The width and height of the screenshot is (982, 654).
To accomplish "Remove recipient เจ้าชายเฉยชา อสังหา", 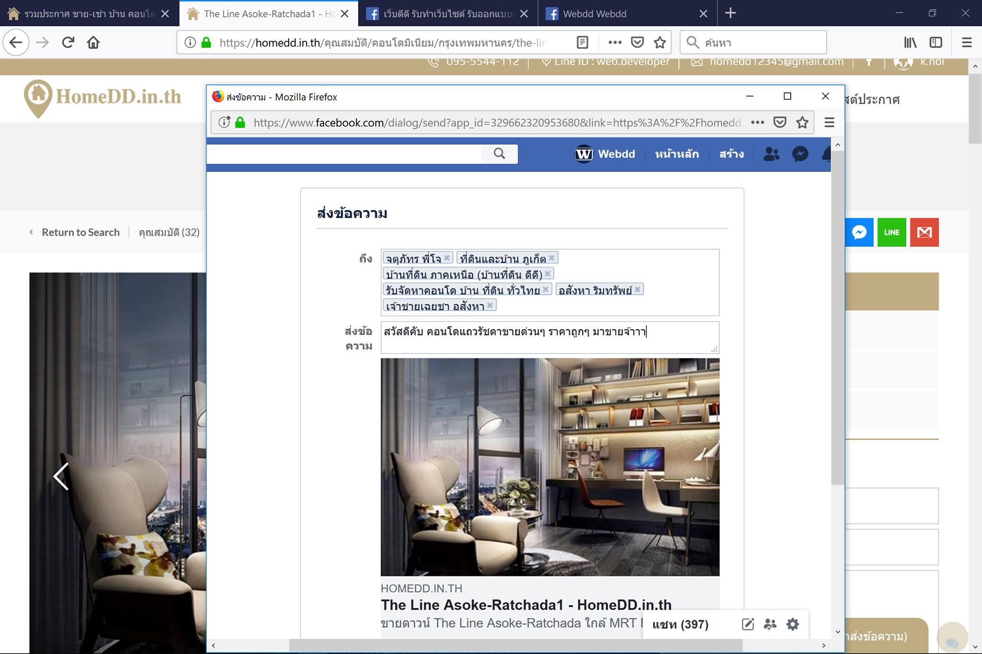I will tap(490, 305).
